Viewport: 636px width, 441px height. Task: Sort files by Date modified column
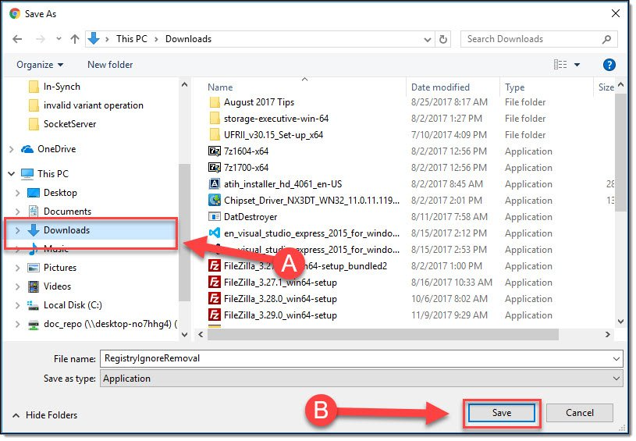tap(440, 87)
